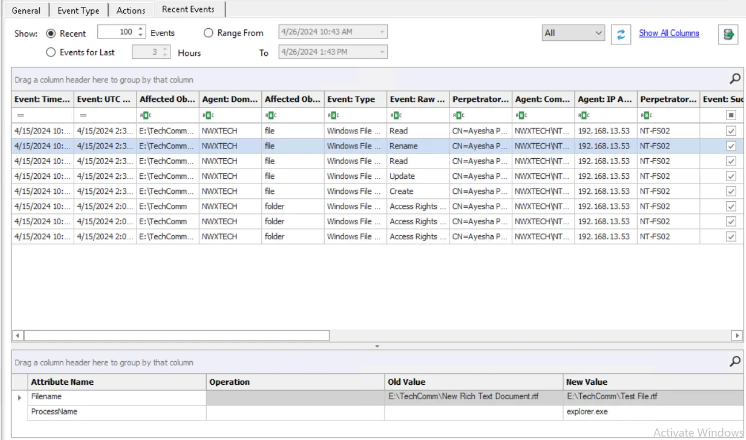Click the Event: Time filter equals icon
The height and width of the screenshot is (440, 746).
coord(21,116)
